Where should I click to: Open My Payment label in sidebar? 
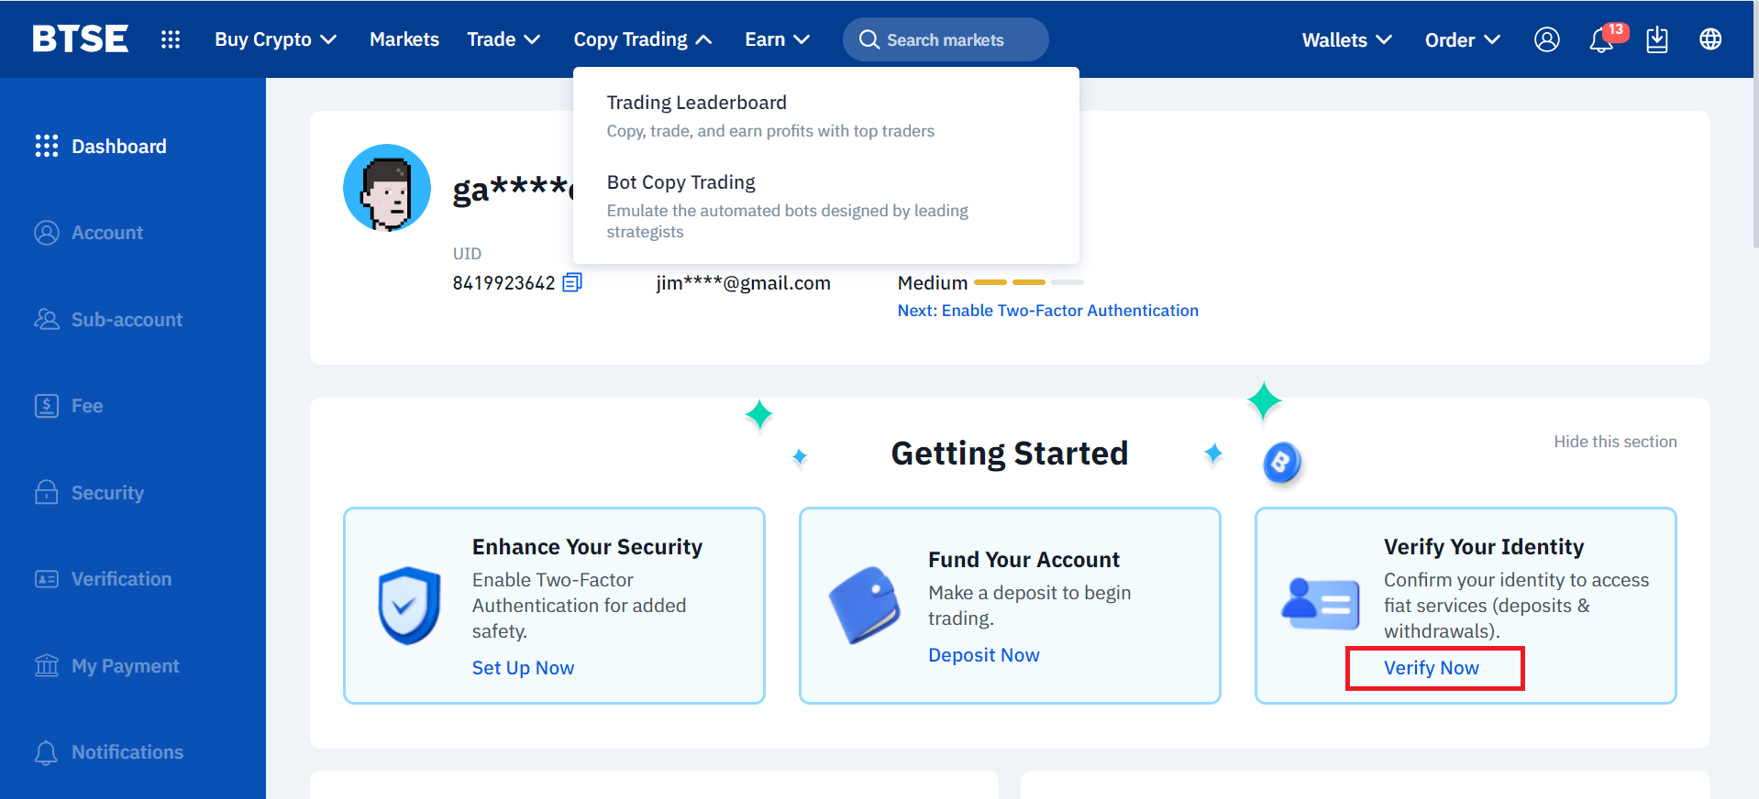coord(126,666)
